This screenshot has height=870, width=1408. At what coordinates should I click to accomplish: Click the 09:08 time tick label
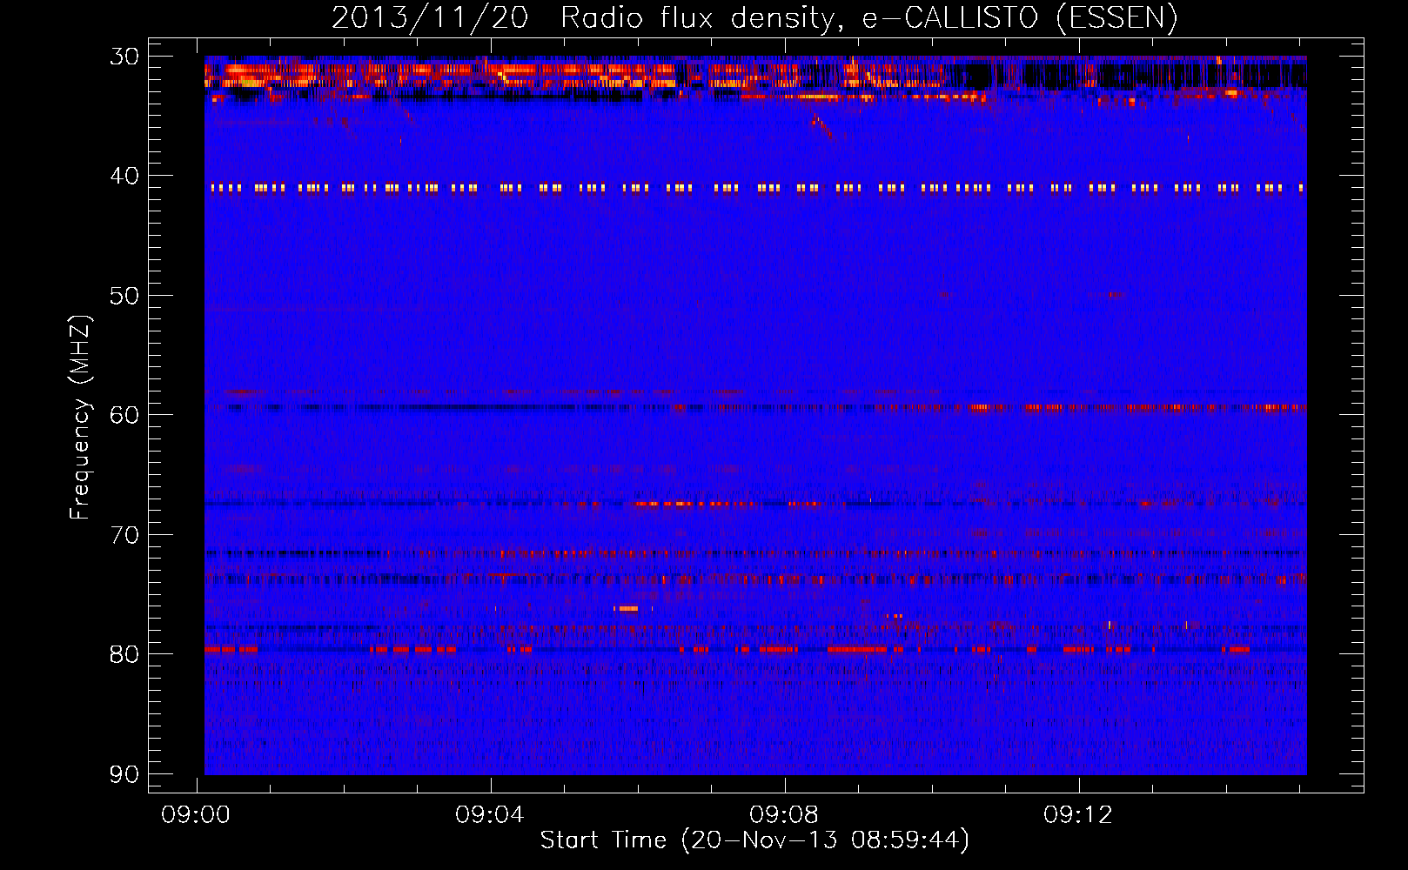click(x=784, y=815)
